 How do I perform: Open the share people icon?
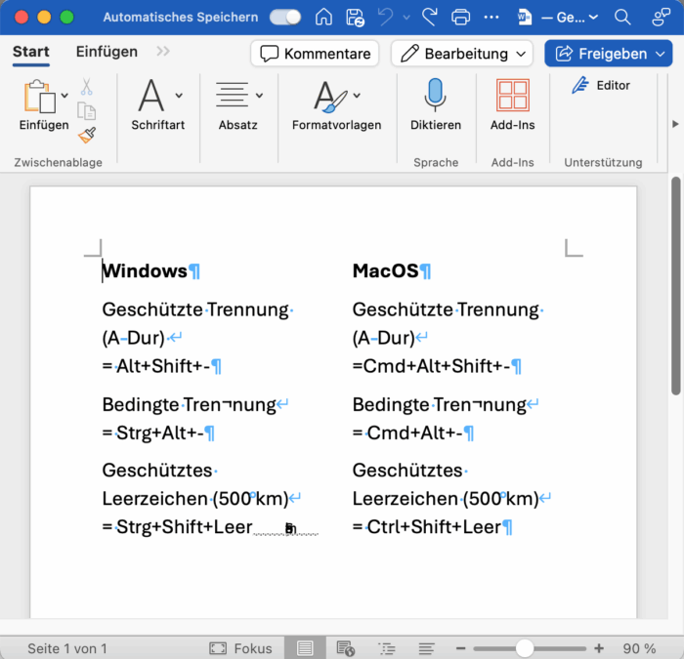point(661,18)
